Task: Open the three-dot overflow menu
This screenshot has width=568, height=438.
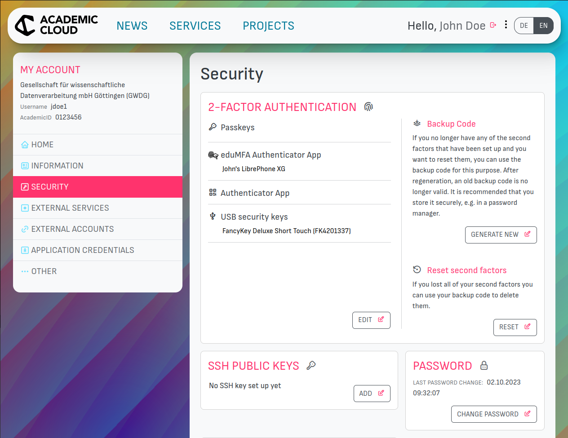Action: coord(506,25)
